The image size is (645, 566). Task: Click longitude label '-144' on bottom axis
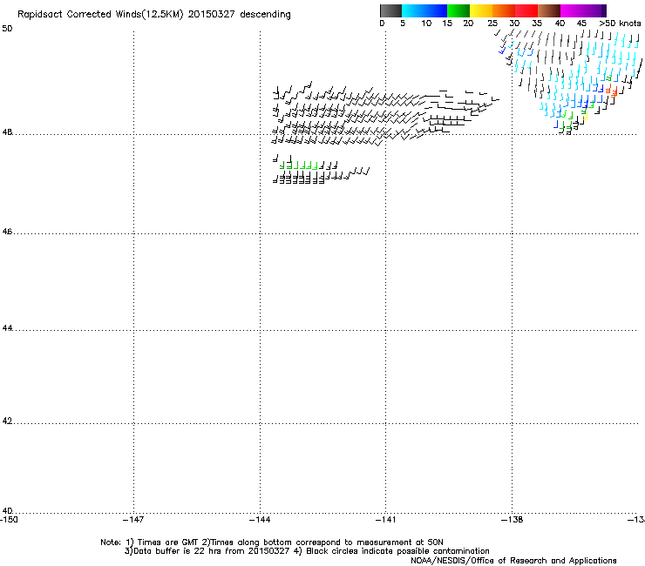pyautogui.click(x=260, y=520)
